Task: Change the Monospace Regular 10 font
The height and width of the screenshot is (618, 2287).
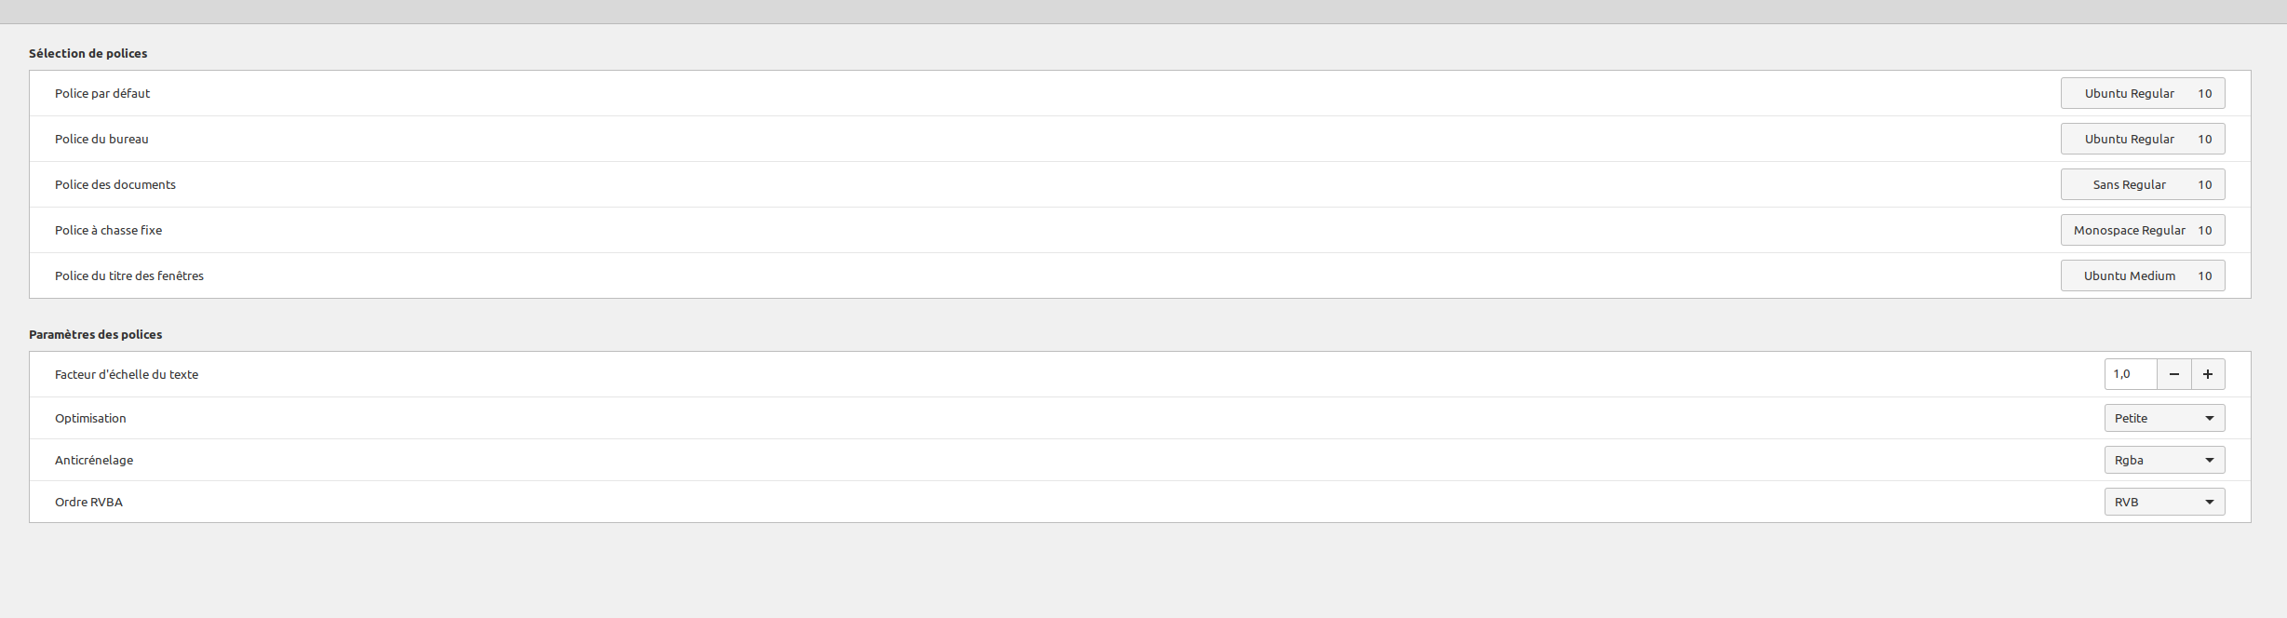Action: [x=2142, y=230]
